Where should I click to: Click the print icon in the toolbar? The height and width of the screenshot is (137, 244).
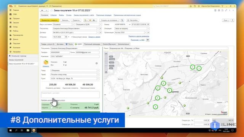pos(94,20)
